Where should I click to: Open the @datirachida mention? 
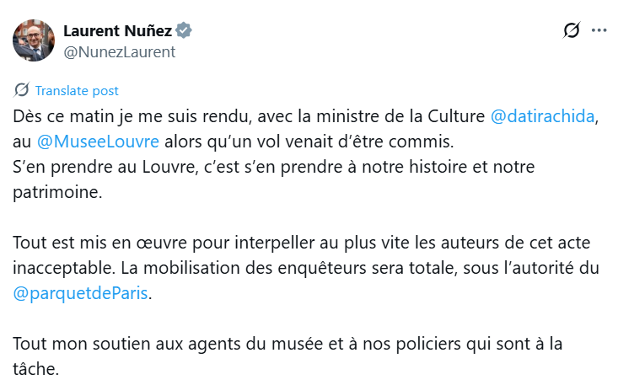[x=543, y=116]
